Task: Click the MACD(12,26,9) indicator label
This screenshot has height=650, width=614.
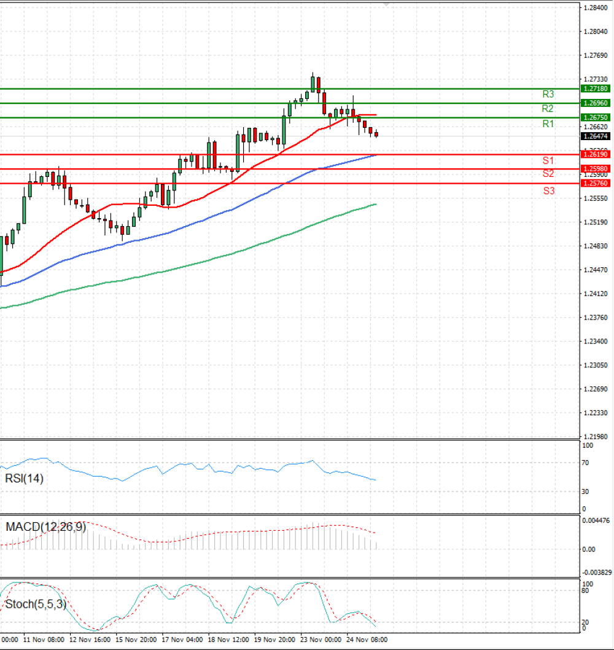Action: pos(45,527)
